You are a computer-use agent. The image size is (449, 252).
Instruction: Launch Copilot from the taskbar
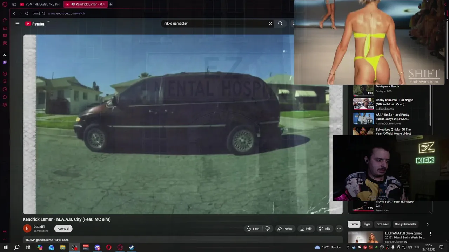40,247
